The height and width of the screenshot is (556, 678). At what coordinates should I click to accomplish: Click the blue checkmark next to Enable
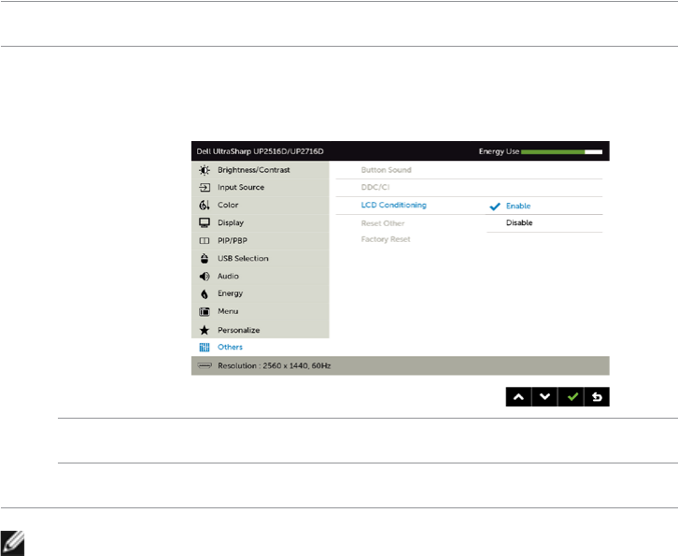point(495,207)
